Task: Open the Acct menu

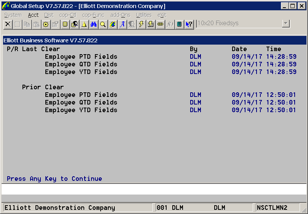Action: (33, 15)
